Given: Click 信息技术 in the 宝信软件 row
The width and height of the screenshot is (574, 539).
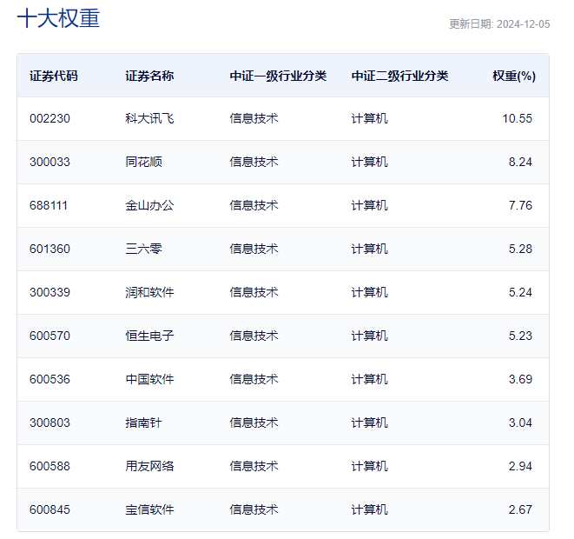Looking at the screenshot, I should 254,509.
